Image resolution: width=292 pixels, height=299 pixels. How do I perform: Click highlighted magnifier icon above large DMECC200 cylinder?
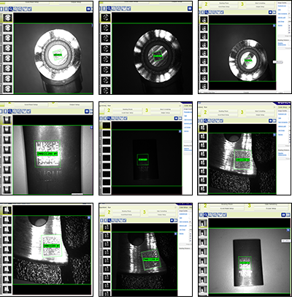pos(10,112)
